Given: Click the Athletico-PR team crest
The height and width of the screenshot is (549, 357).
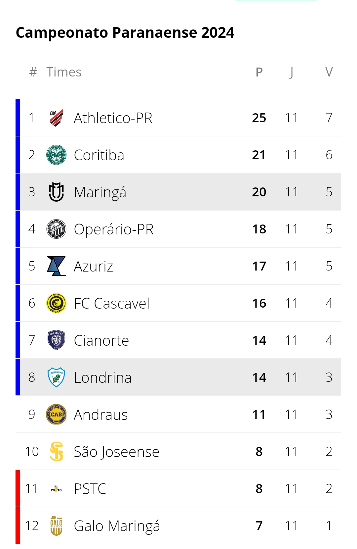Looking at the screenshot, I should coord(56,118).
